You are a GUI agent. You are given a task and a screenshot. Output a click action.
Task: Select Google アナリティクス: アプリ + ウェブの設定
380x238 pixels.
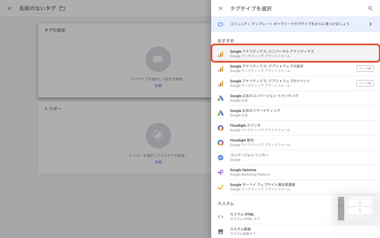(x=295, y=68)
